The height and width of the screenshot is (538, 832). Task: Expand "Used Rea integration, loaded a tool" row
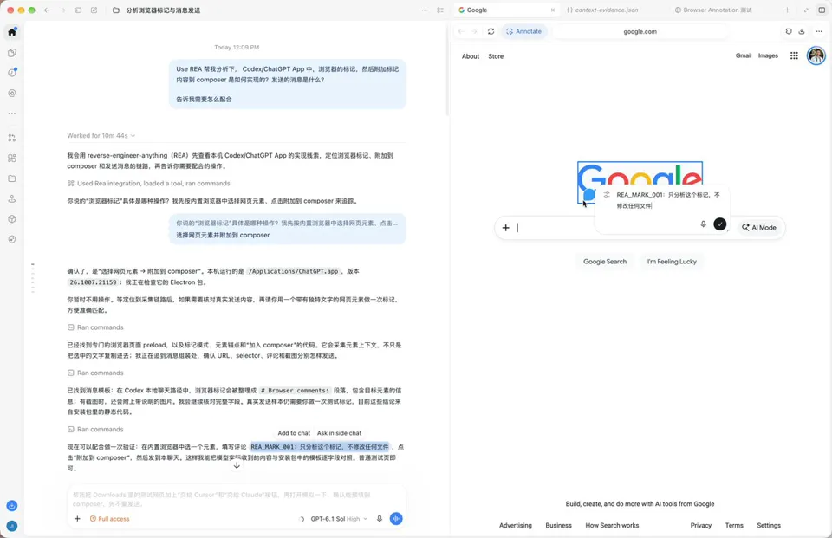[148, 184]
